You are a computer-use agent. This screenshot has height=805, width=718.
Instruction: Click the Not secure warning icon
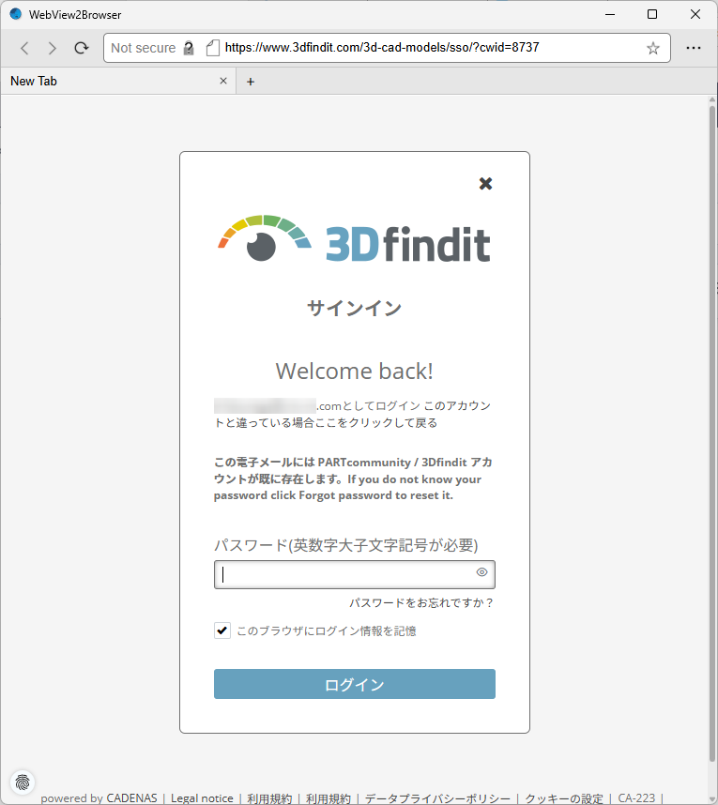coord(189,48)
